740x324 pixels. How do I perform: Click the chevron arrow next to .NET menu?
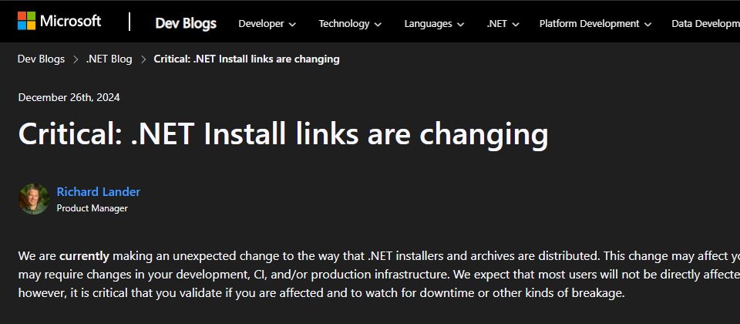click(x=516, y=25)
